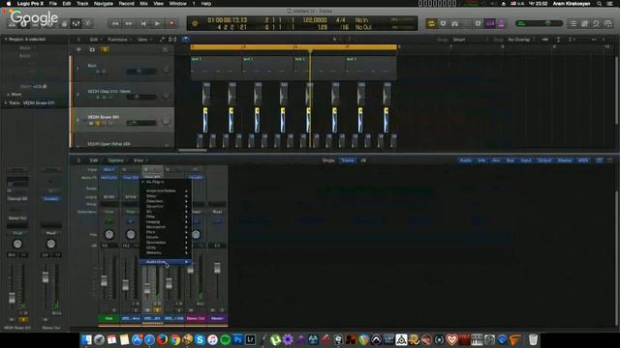Click the Rewind transport button
Screen dimensions: 620x348
(x=115, y=23)
